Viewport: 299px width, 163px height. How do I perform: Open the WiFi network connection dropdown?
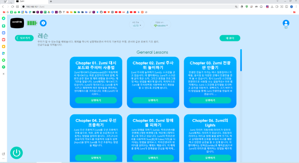coord(161,26)
